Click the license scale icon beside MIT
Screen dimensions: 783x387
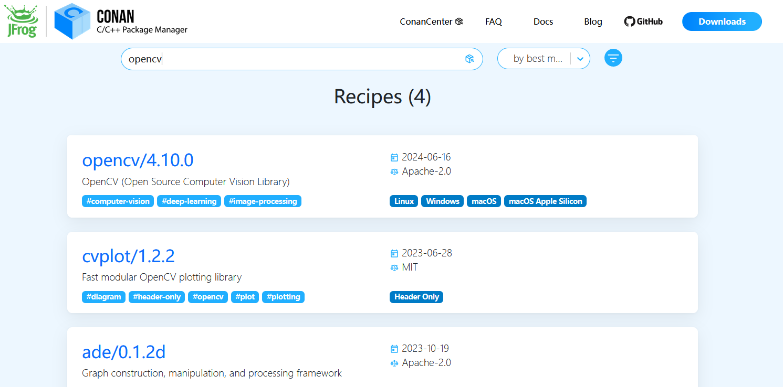(x=394, y=267)
